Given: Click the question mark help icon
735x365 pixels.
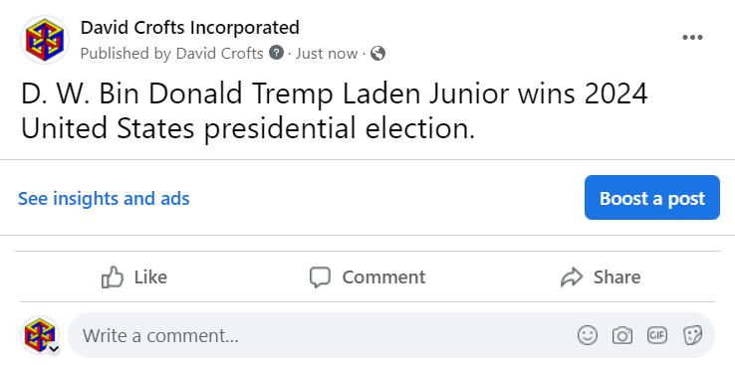Looking at the screenshot, I should [277, 53].
